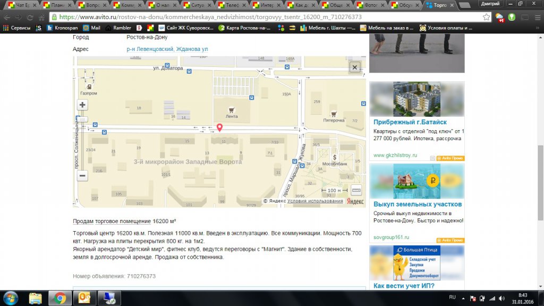Click the page vertical scrollbar thumb
The height and width of the screenshot is (306, 544).
540,183
